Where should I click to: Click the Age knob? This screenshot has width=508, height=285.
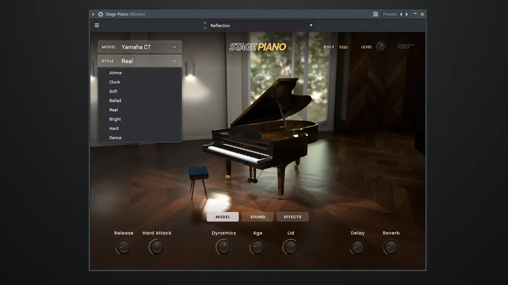coord(257,247)
